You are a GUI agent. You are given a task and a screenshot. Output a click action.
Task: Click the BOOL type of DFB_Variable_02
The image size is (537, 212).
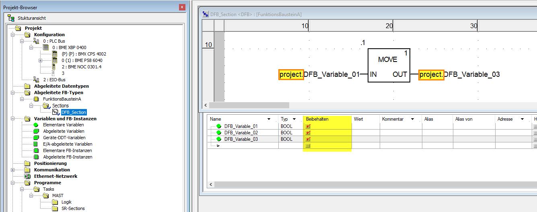pos(287,133)
